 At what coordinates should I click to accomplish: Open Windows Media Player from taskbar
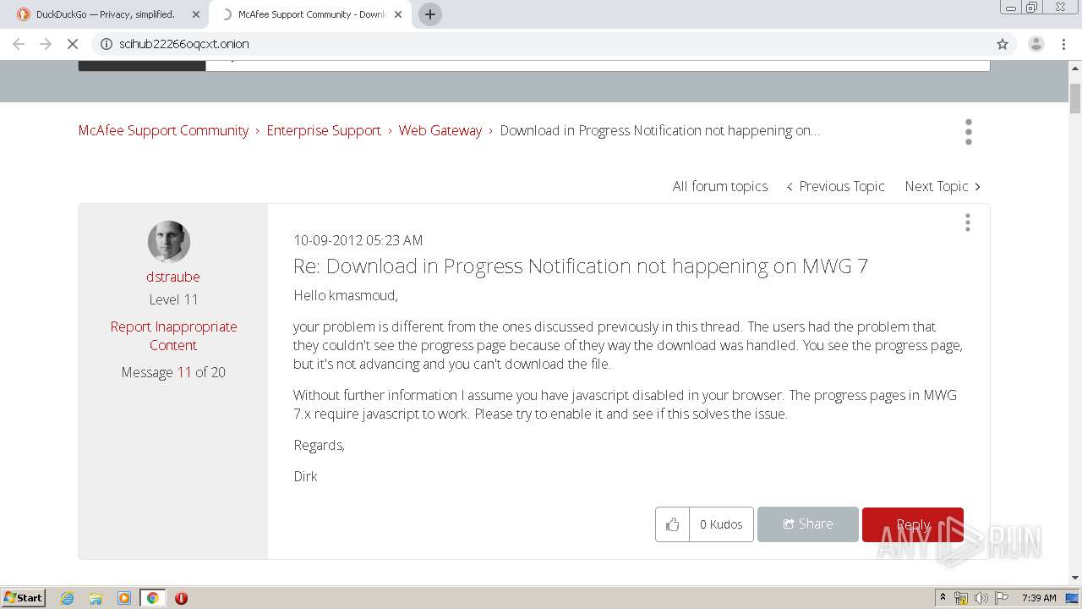point(124,598)
